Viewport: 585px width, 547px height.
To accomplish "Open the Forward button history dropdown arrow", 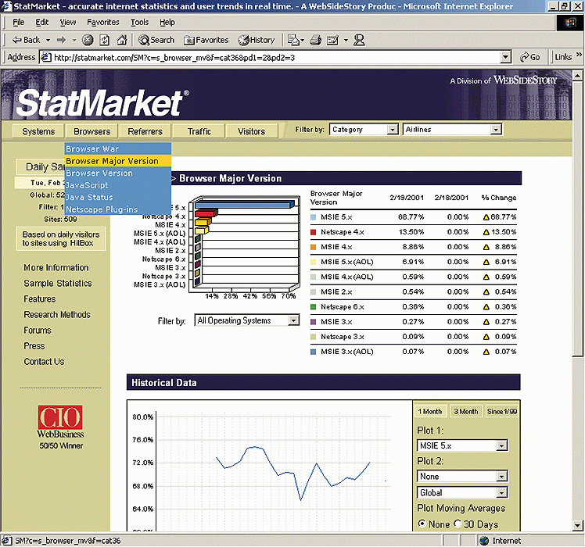I will (x=74, y=40).
